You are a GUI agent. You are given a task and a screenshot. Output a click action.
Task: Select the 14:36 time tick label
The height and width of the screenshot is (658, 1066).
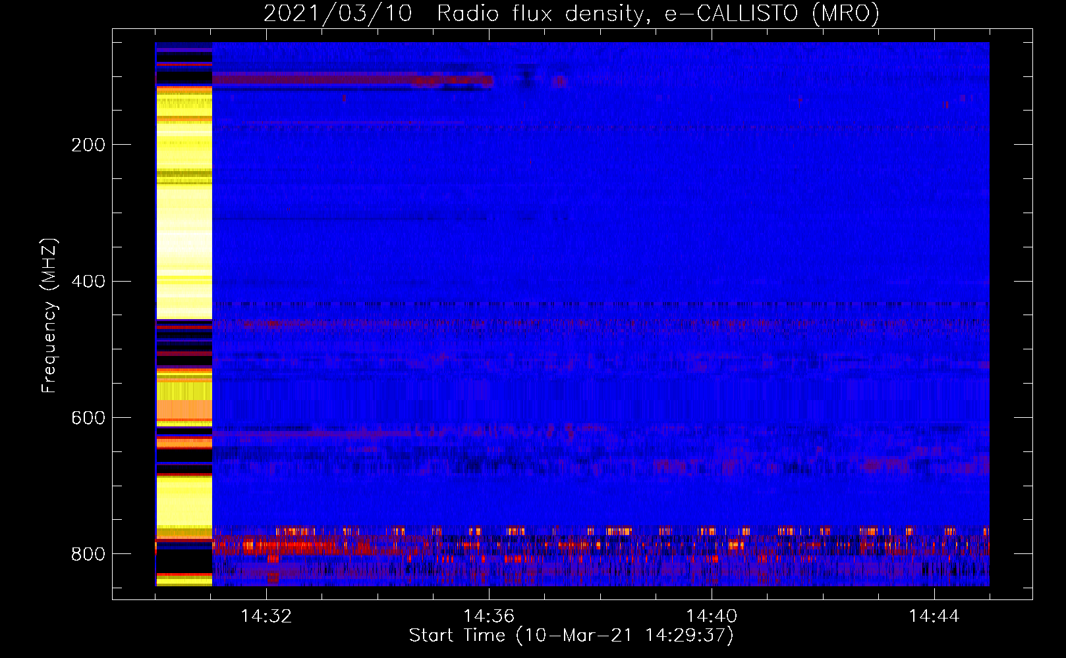(490, 617)
